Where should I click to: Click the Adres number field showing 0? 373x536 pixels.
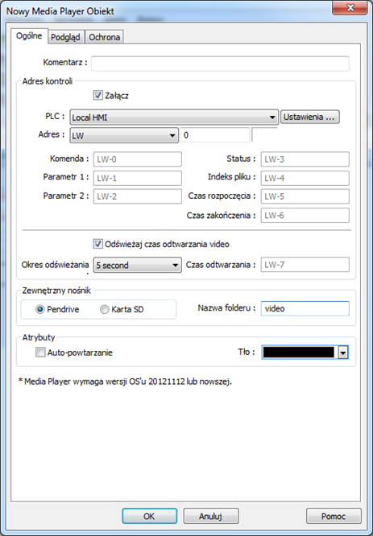215,135
